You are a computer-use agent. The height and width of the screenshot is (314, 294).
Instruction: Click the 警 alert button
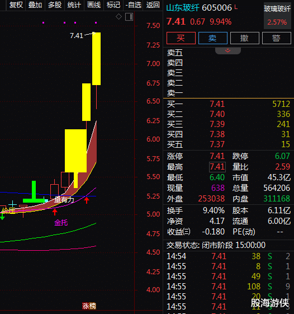277,38
